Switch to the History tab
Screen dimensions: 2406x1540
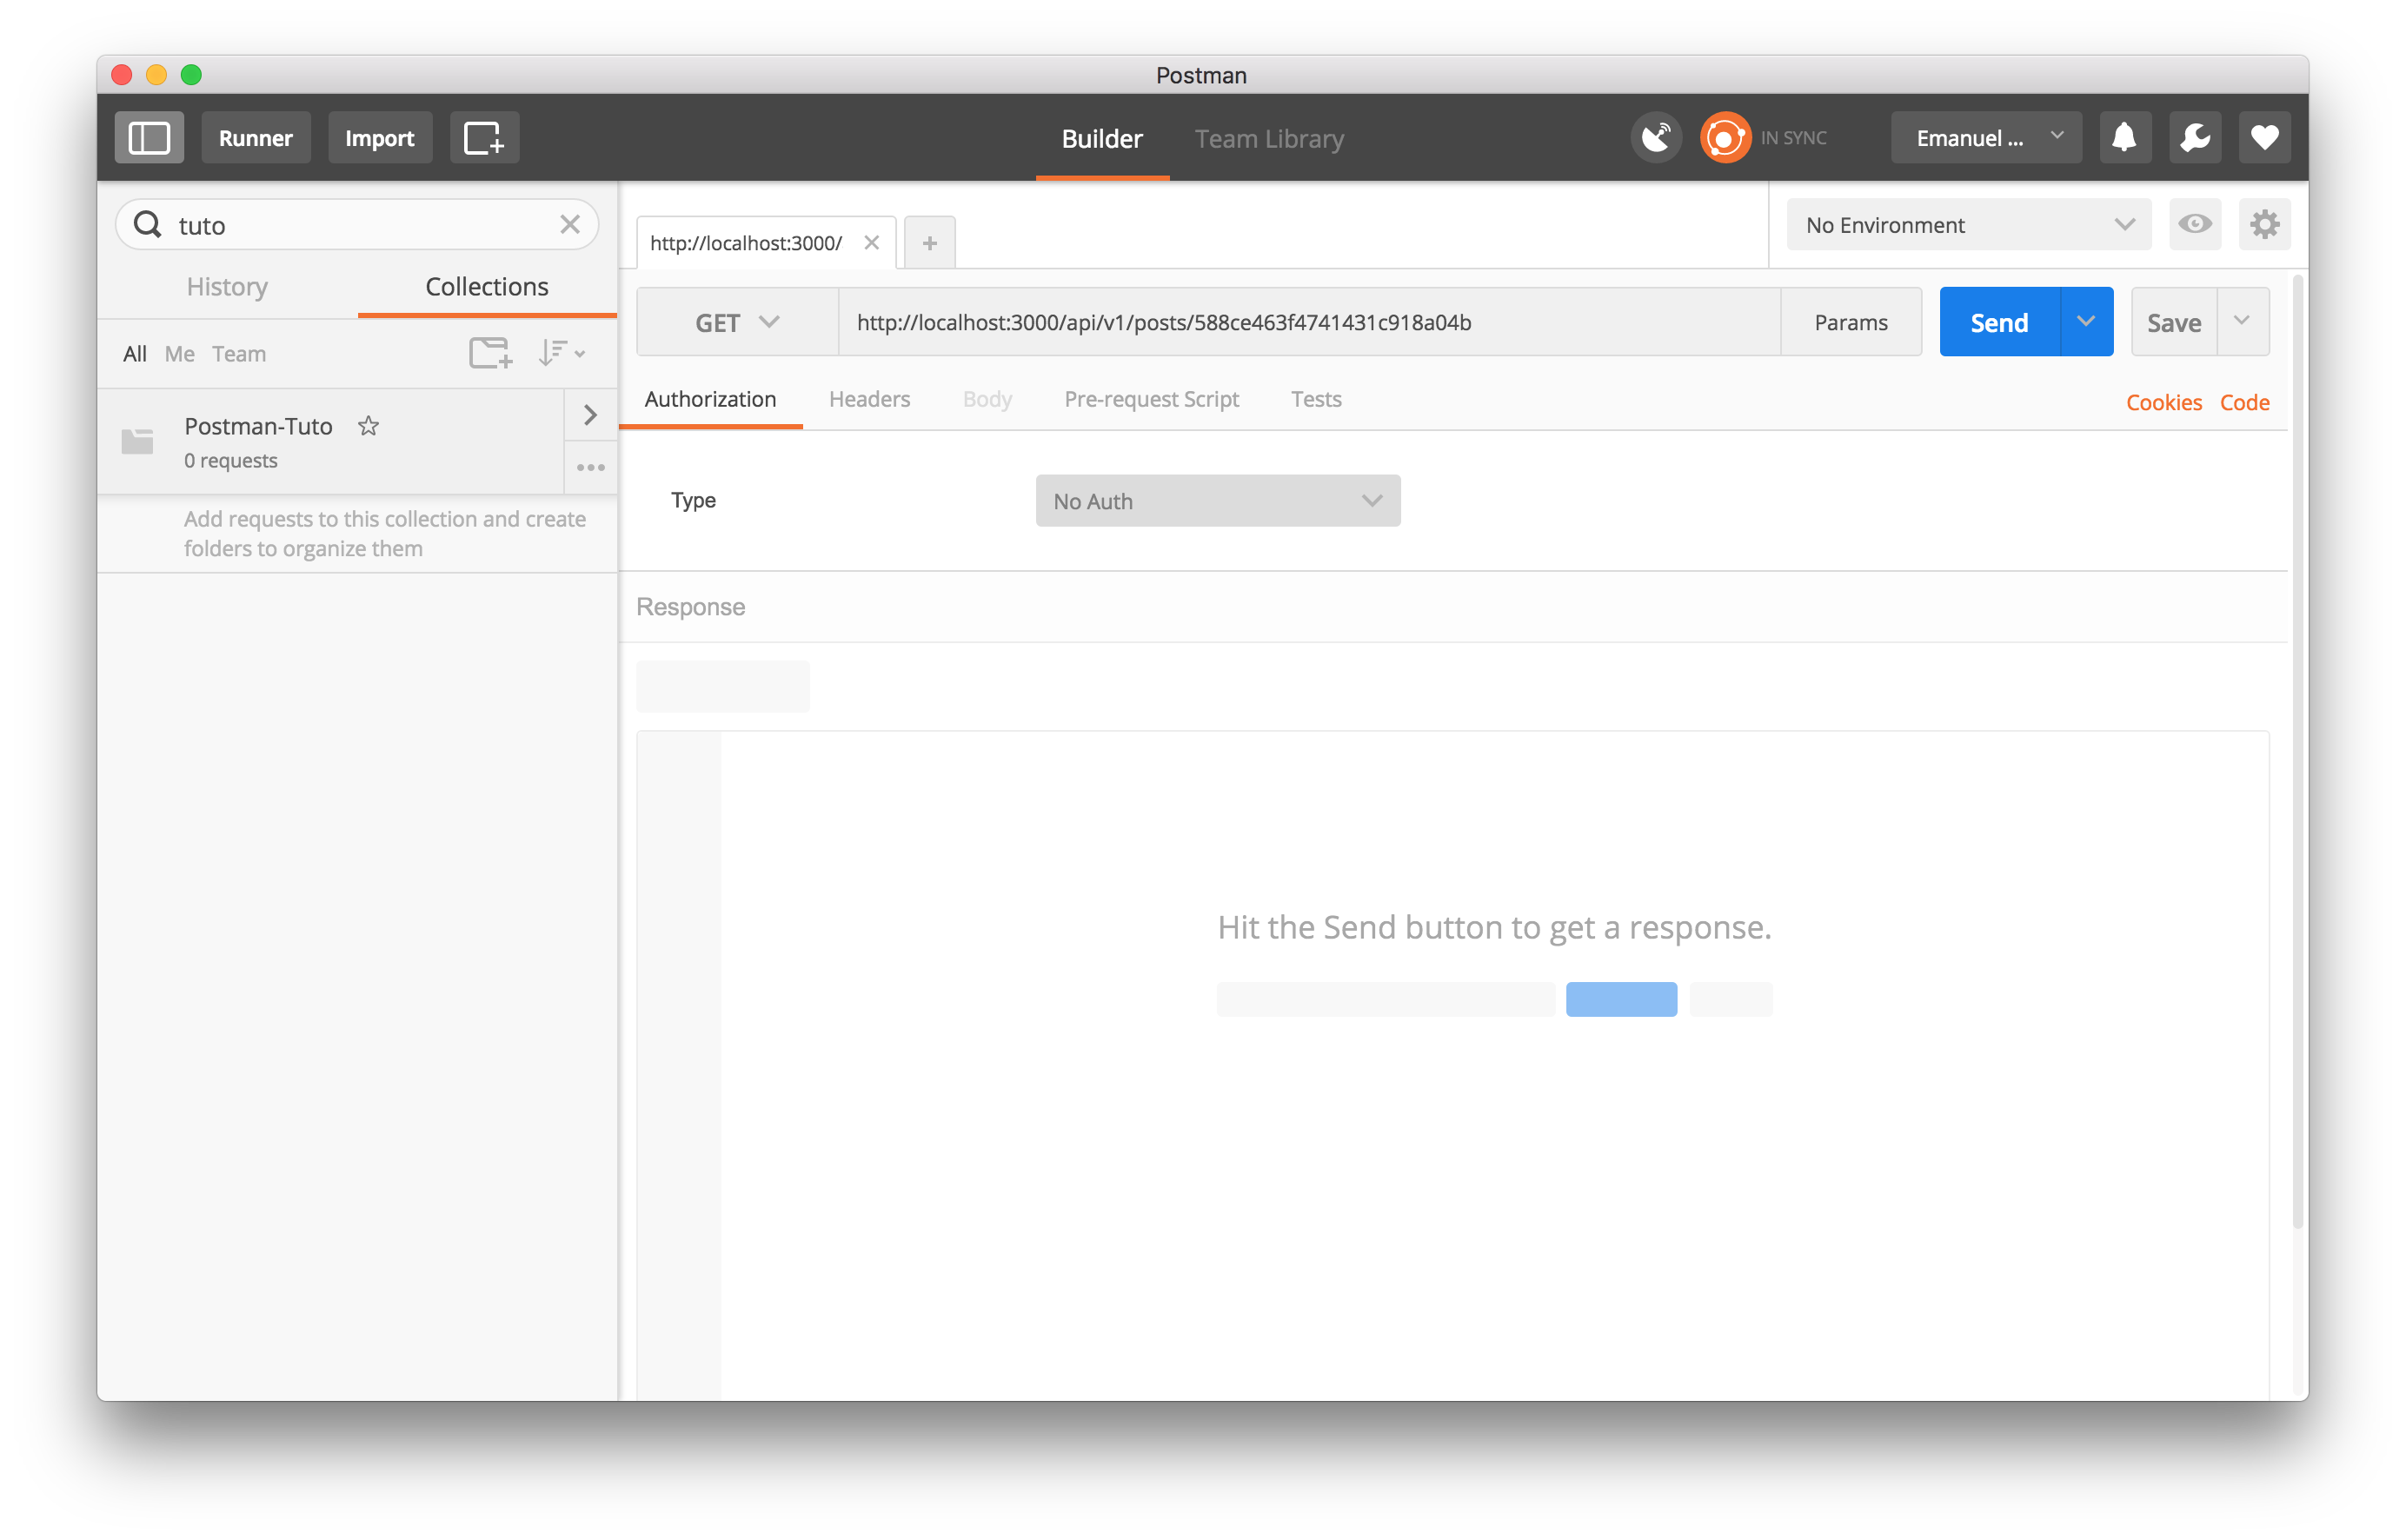[x=227, y=286]
